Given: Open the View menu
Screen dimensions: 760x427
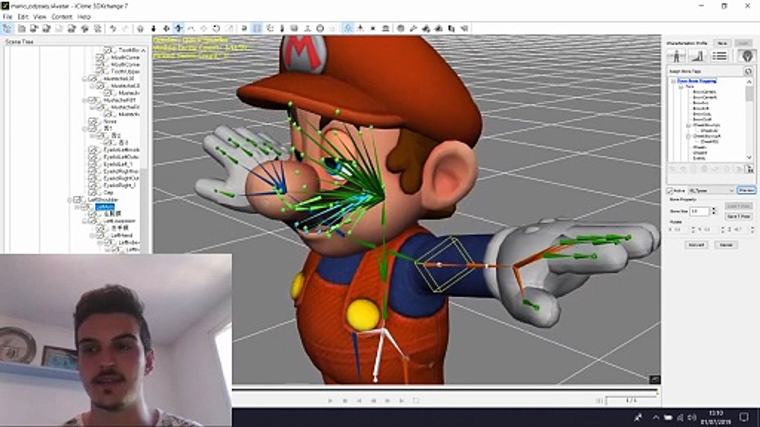Looking at the screenshot, I should [x=40, y=17].
